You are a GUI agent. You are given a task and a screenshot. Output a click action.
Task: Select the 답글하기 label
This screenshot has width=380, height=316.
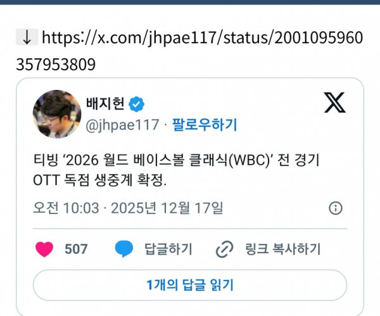coord(168,249)
